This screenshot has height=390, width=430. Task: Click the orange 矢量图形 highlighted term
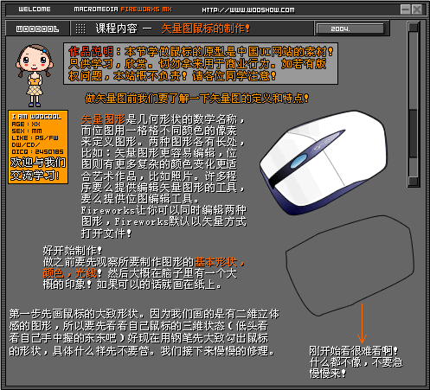tap(103, 119)
